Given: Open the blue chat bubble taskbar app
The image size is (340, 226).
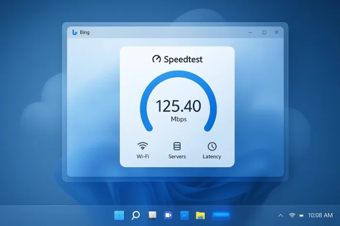Looking at the screenshot, I should point(184,215).
